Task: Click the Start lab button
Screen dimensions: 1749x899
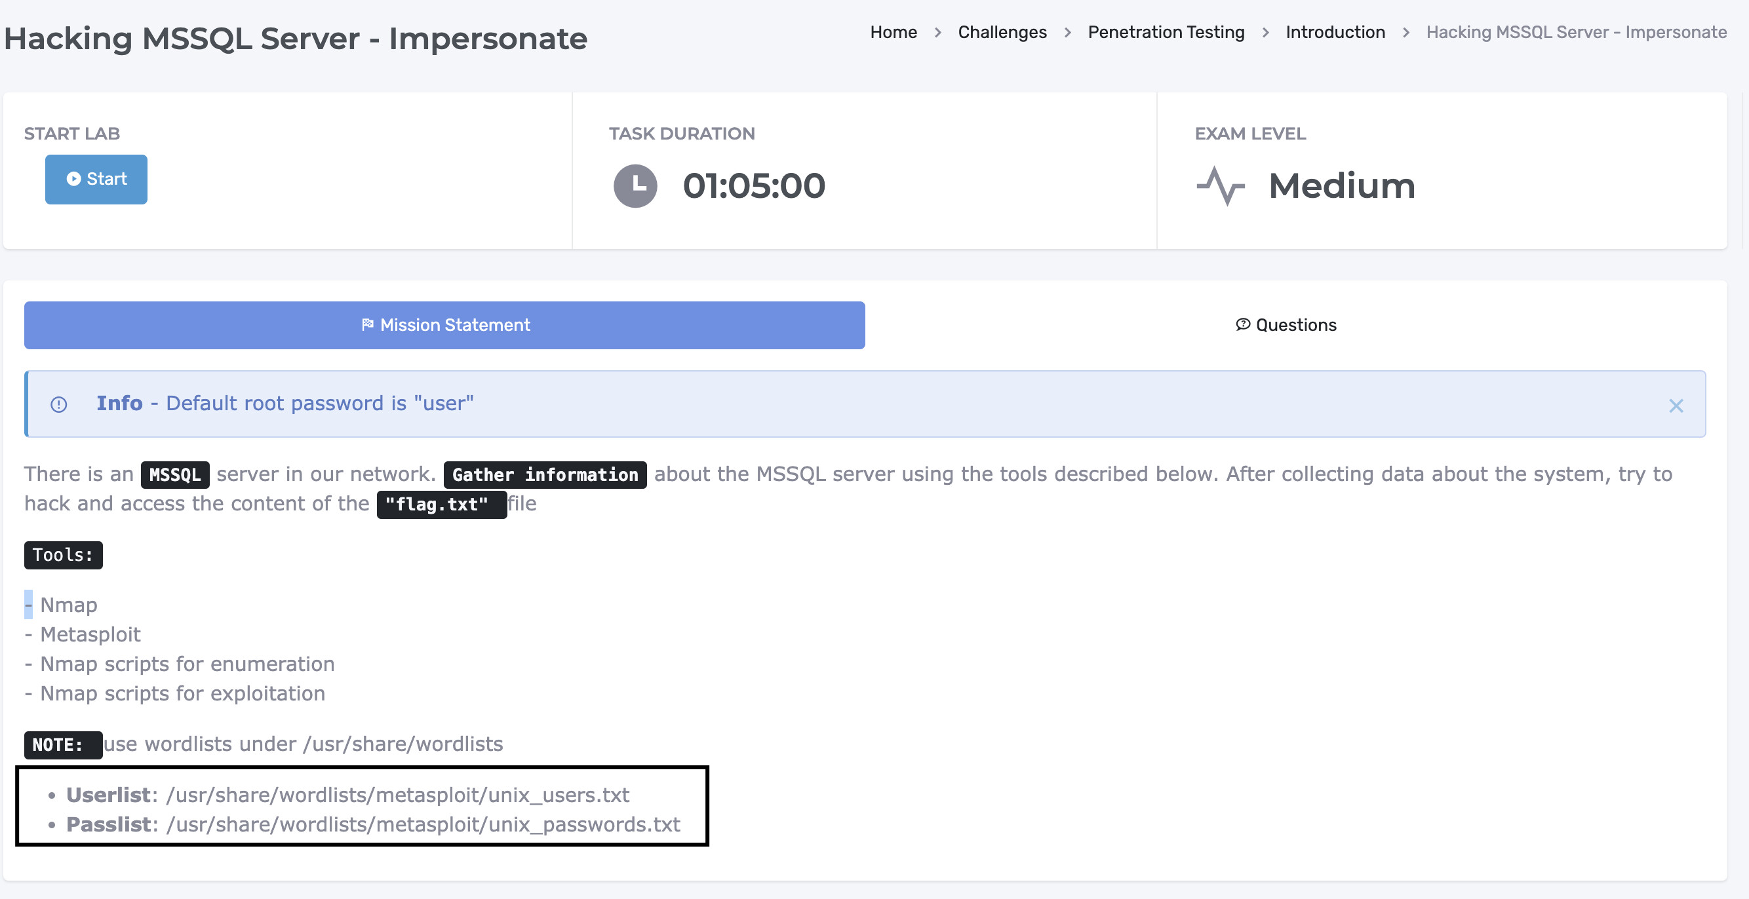Action: pos(96,179)
